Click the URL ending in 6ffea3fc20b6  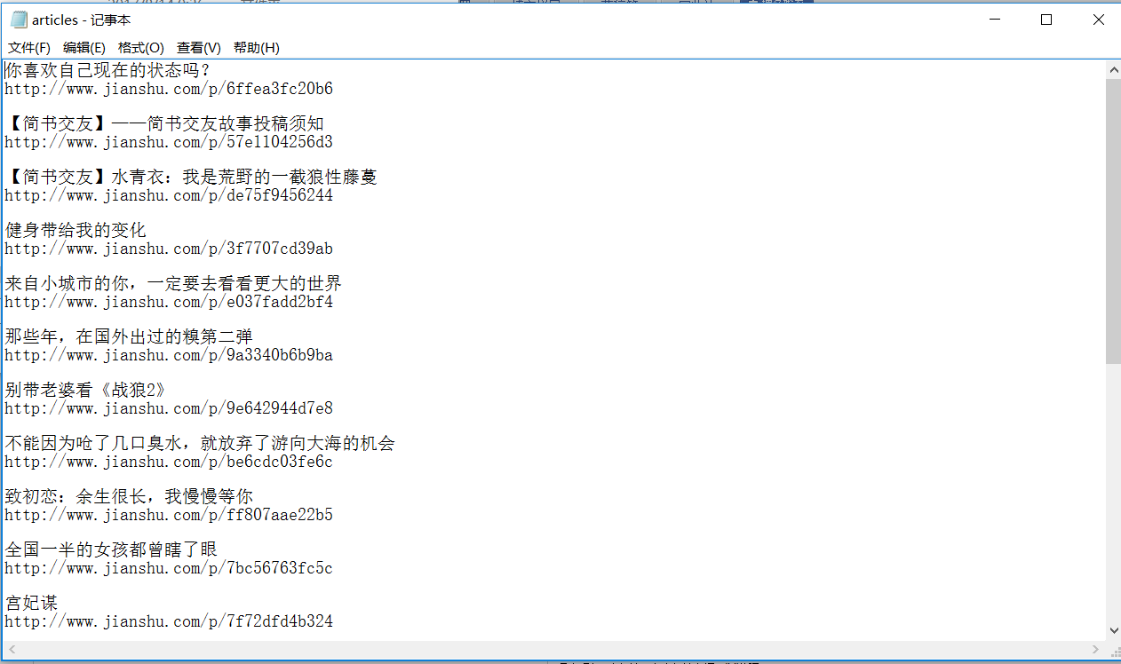[x=169, y=89]
